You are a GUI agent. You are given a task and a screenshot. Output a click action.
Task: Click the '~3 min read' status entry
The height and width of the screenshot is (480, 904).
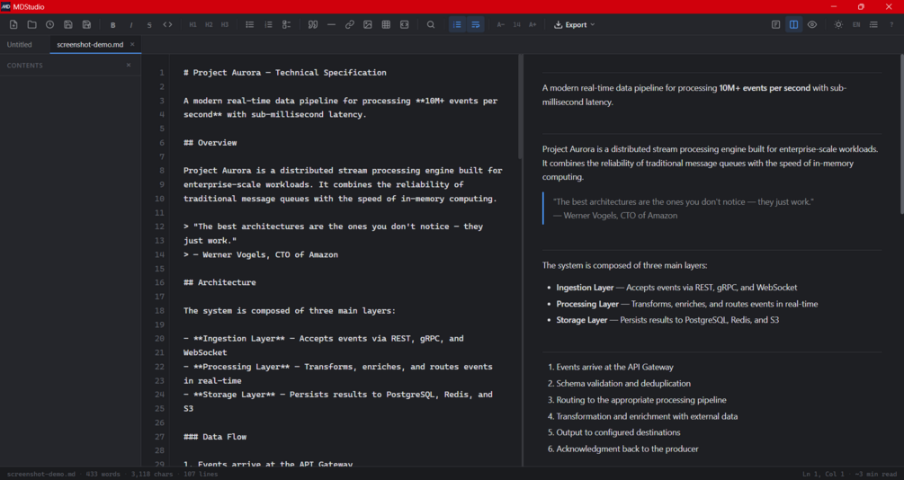click(x=876, y=475)
